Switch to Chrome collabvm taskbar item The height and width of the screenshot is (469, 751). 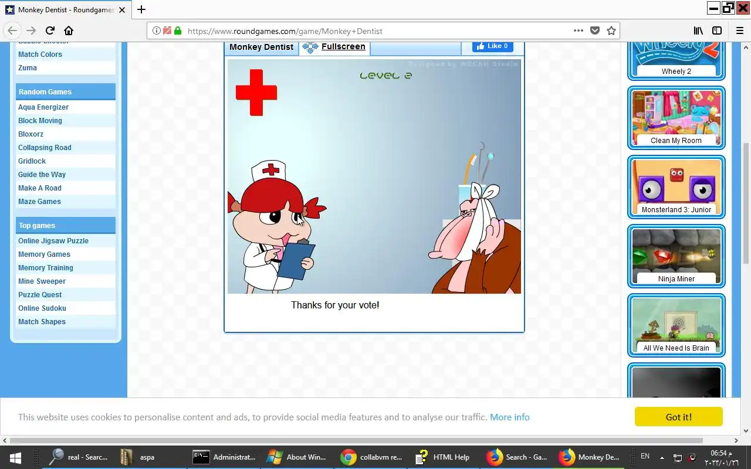pos(372,457)
